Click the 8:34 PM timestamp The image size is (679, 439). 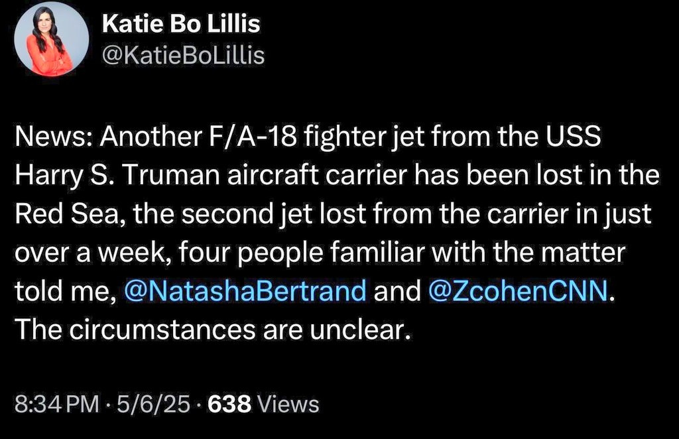pyautogui.click(x=57, y=404)
